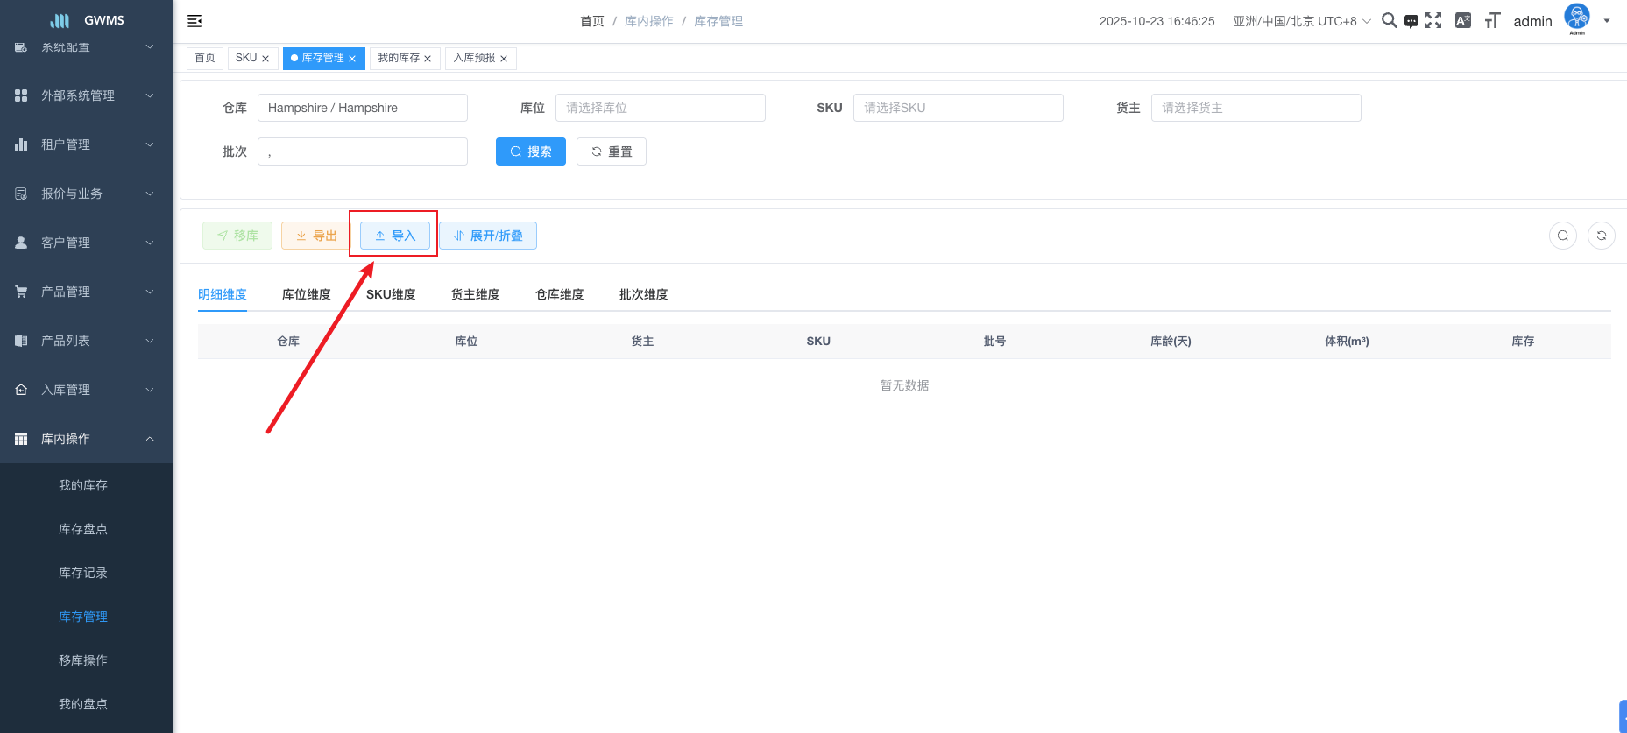The height and width of the screenshot is (733, 1627).
Task: Click the blue 搜索 button
Action: point(530,152)
